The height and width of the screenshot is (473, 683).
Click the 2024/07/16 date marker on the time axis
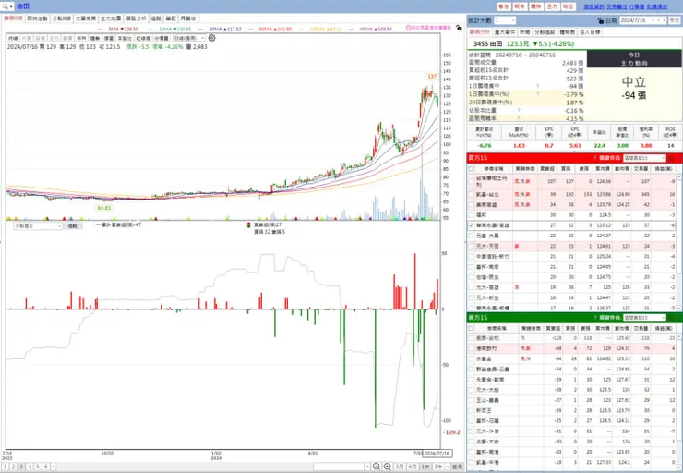tap(437, 454)
